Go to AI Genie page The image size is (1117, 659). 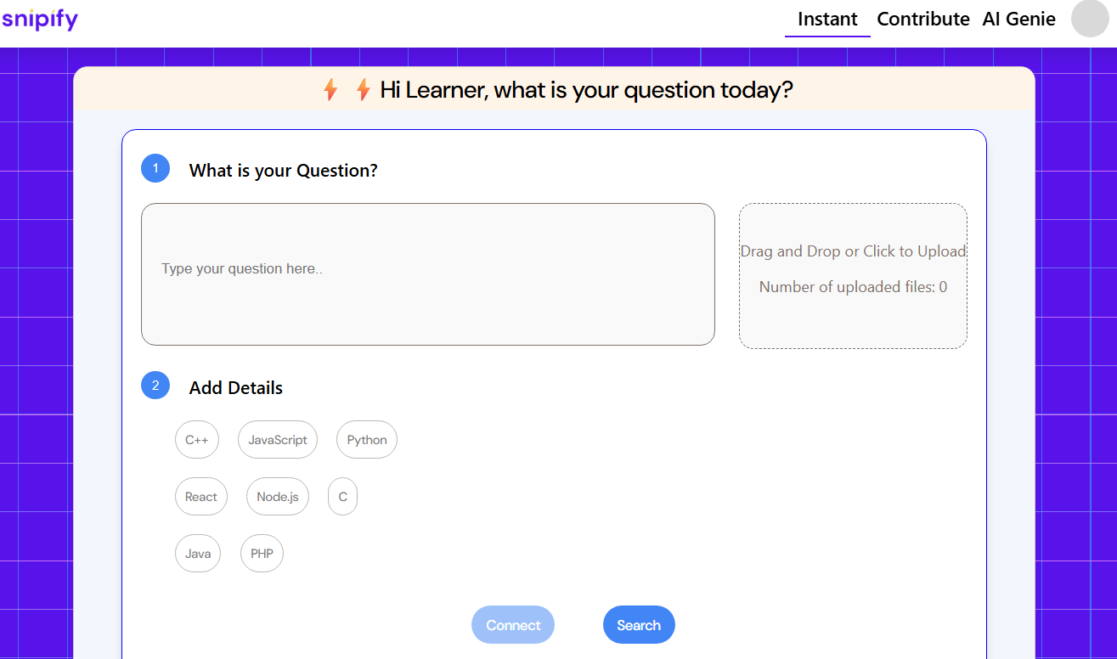pos(1018,19)
